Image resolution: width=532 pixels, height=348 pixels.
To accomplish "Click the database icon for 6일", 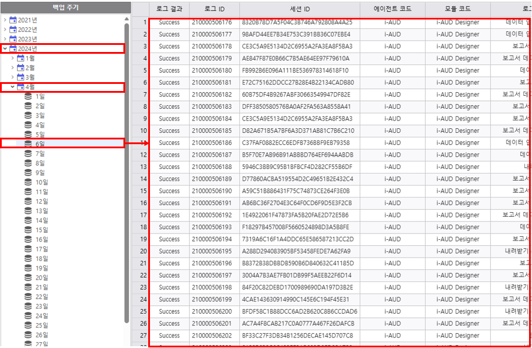I will [x=28, y=144].
